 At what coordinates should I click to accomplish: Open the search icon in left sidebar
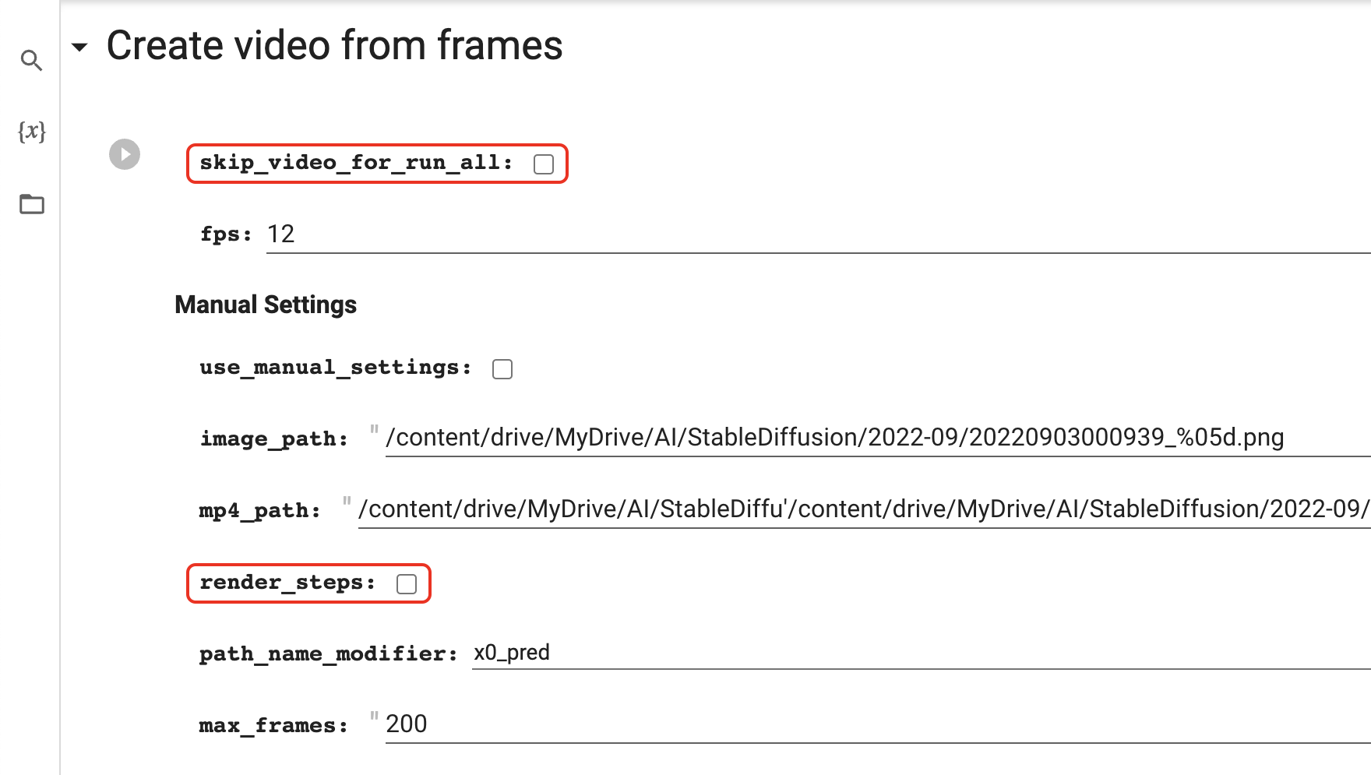click(31, 61)
